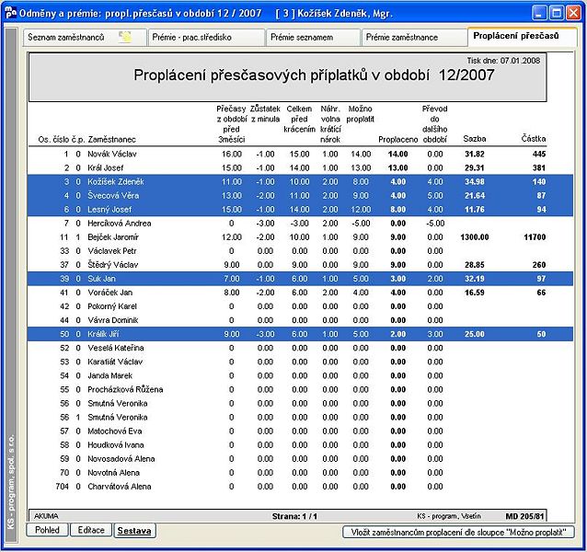This screenshot has width=587, height=552.
Task: Click the Editace button
Action: pyautogui.click(x=91, y=530)
